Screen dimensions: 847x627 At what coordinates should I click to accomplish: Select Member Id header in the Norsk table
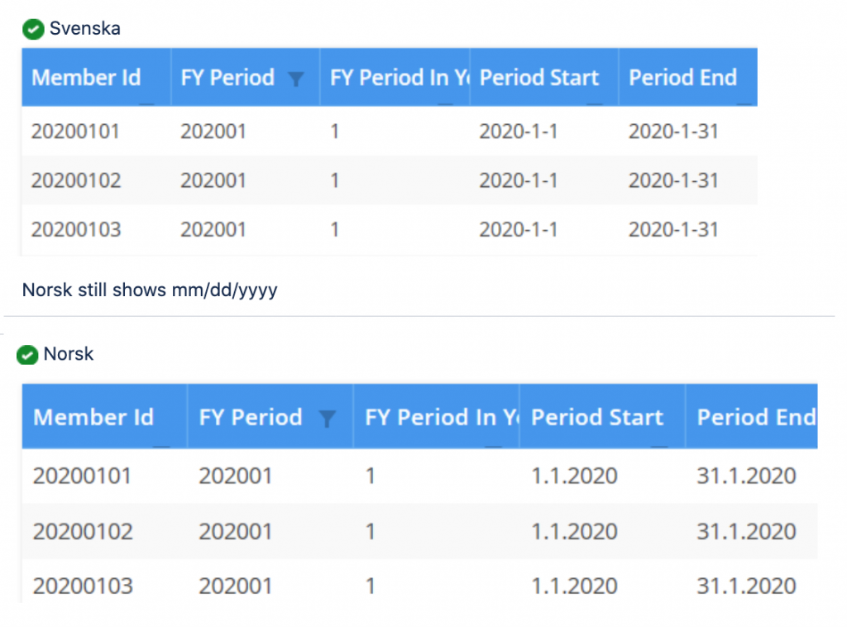pyautogui.click(x=93, y=418)
